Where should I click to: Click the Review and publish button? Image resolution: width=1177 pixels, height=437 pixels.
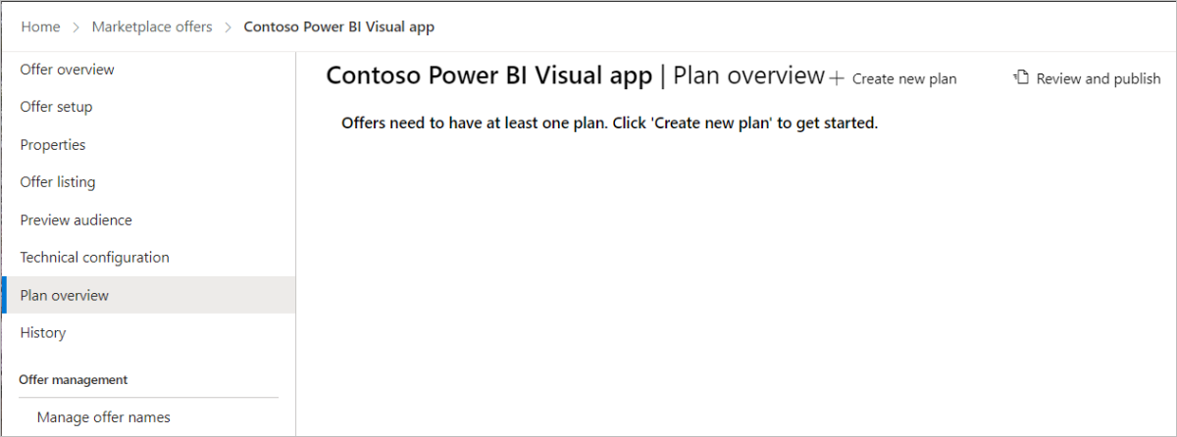1088,78
